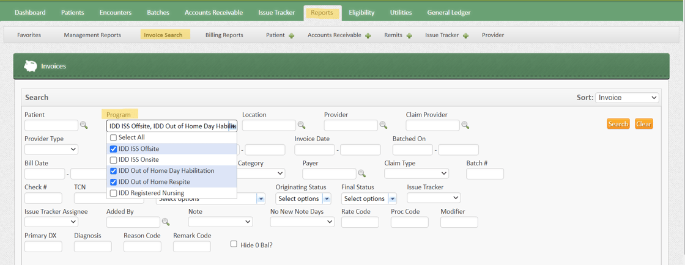685x265 pixels.
Task: Open Favorites in the submenu
Action: 29,35
